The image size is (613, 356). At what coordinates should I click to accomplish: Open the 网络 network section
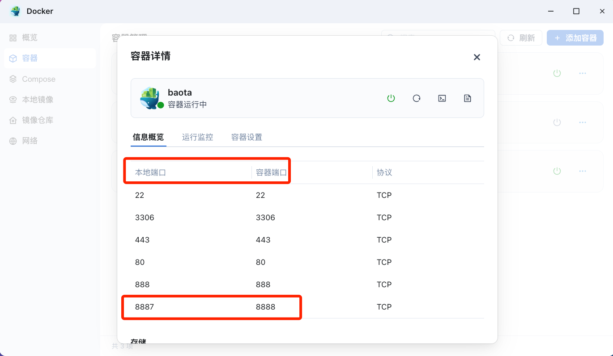pyautogui.click(x=50, y=141)
